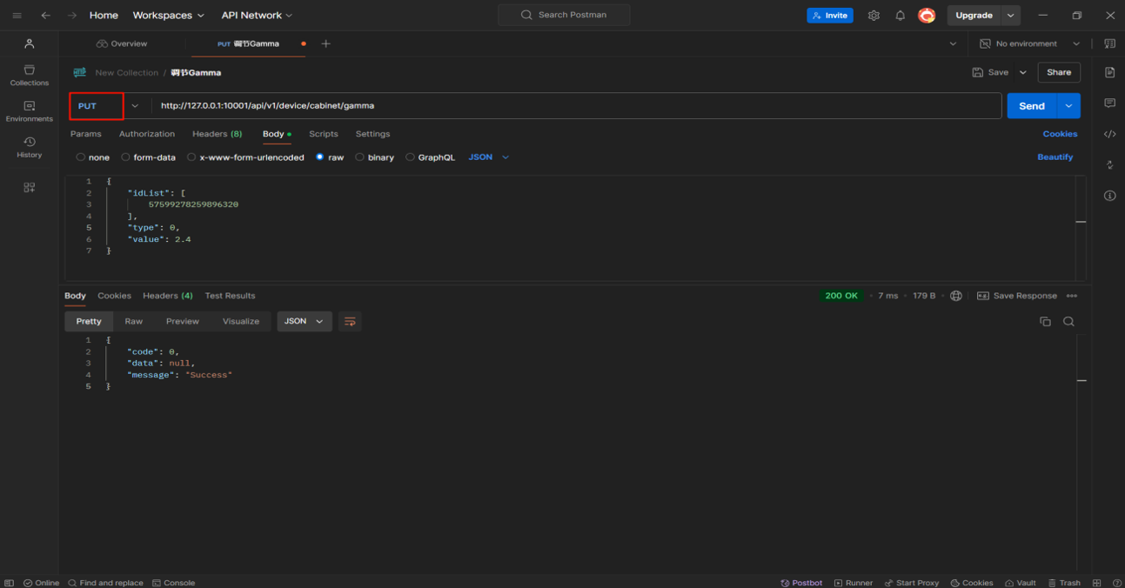Click the notifications bell icon

pyautogui.click(x=900, y=16)
